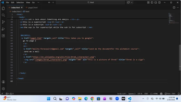This screenshot has width=181, height=102.
Task: Click line number 50 in gutter
Action: pyautogui.click(x=11, y=49)
